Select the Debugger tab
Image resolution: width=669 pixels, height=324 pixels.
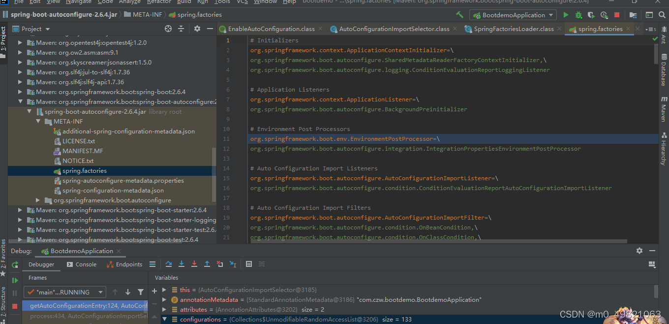click(x=41, y=264)
